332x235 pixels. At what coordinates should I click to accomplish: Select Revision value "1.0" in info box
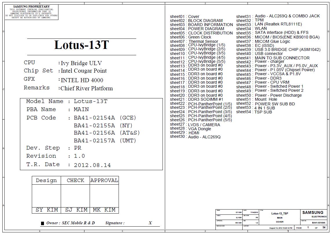[80, 156]
